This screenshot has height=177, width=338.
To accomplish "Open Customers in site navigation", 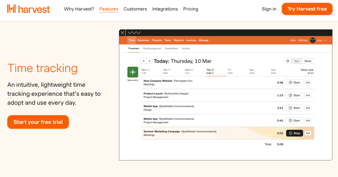I will 135,9.
